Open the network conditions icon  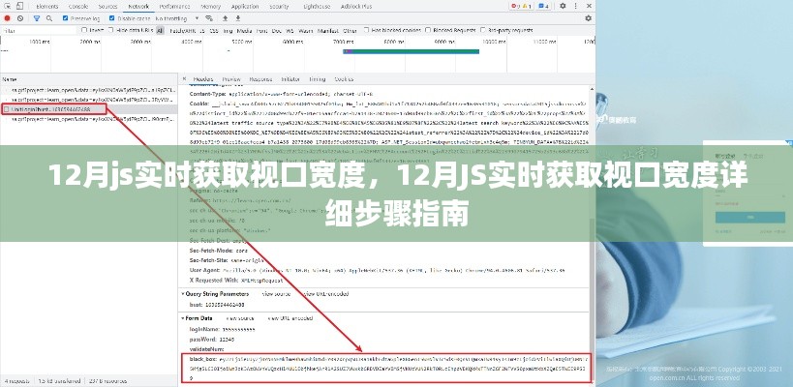(209, 18)
